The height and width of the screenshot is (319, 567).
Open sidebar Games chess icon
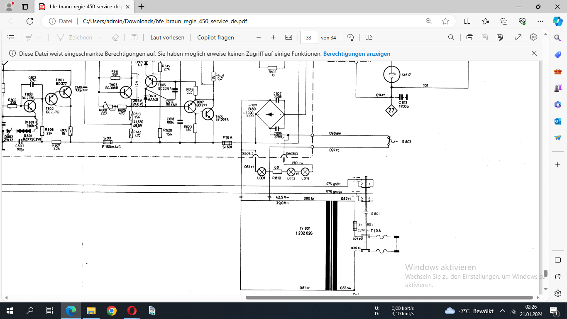(x=557, y=88)
